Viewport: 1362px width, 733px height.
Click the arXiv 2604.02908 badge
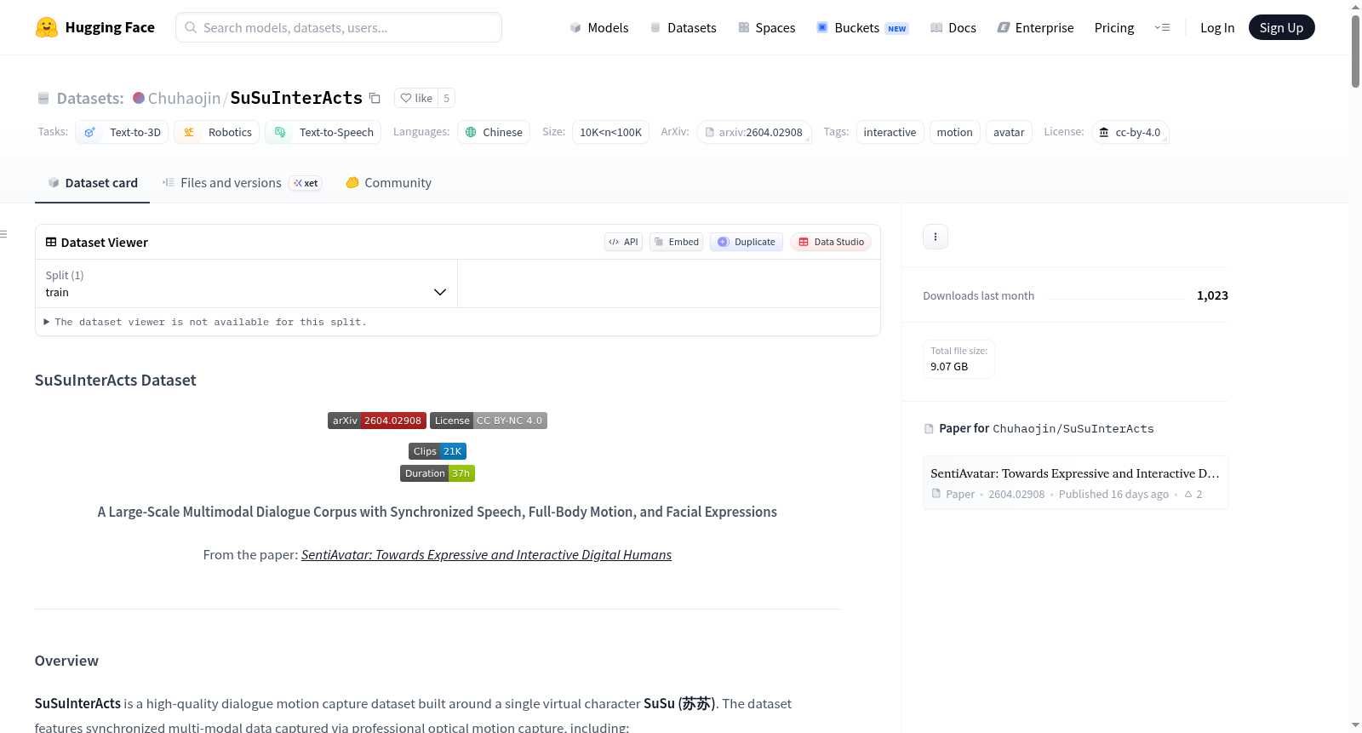(377, 421)
